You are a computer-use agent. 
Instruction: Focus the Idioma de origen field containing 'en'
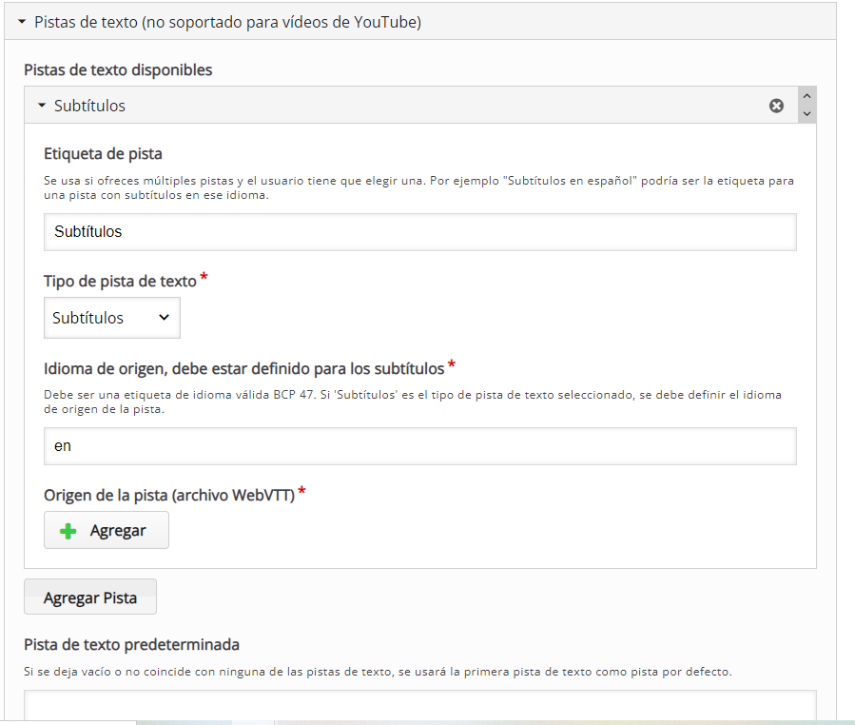[419, 446]
